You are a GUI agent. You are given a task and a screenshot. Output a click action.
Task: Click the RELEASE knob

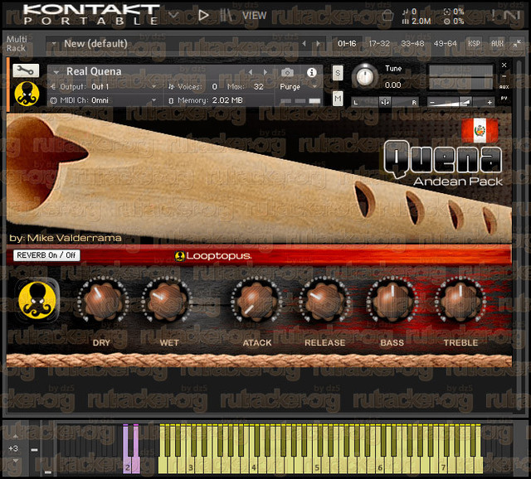tap(324, 300)
